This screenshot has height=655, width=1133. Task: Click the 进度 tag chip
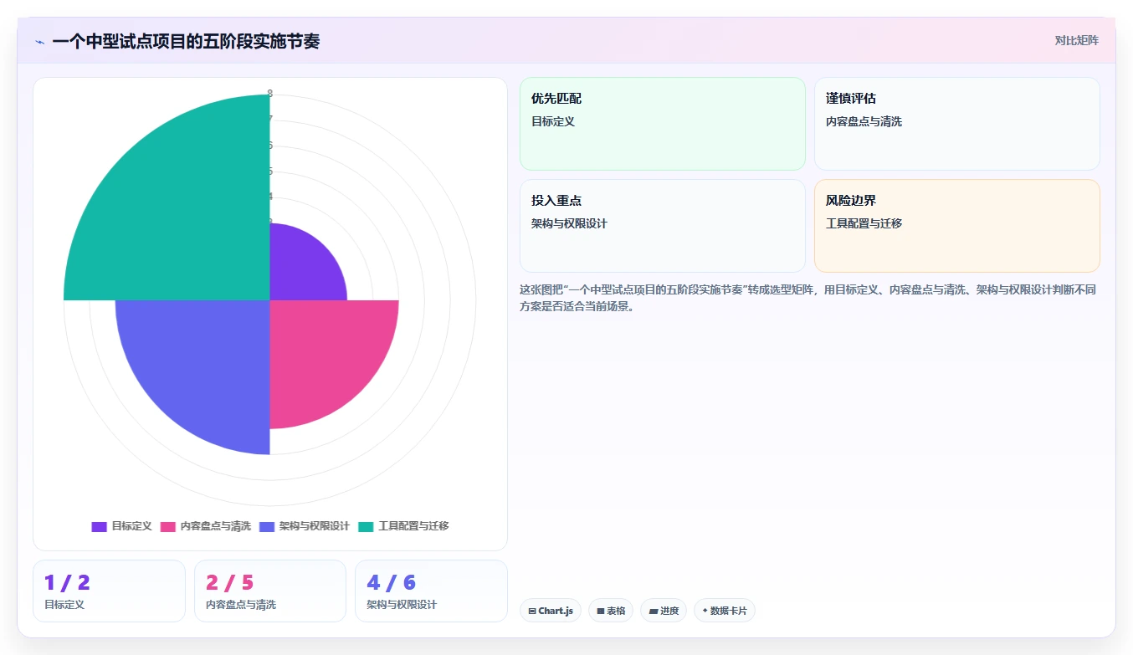coord(664,611)
